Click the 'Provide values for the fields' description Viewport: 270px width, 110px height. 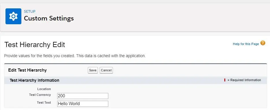pyautogui.click(x=75, y=56)
